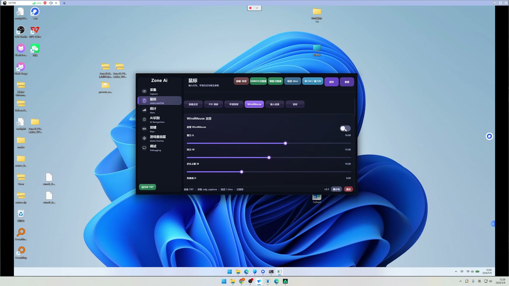Toggle the 启用 WindMouse switch
Viewport: 509px width, 286px height.
[x=345, y=128]
